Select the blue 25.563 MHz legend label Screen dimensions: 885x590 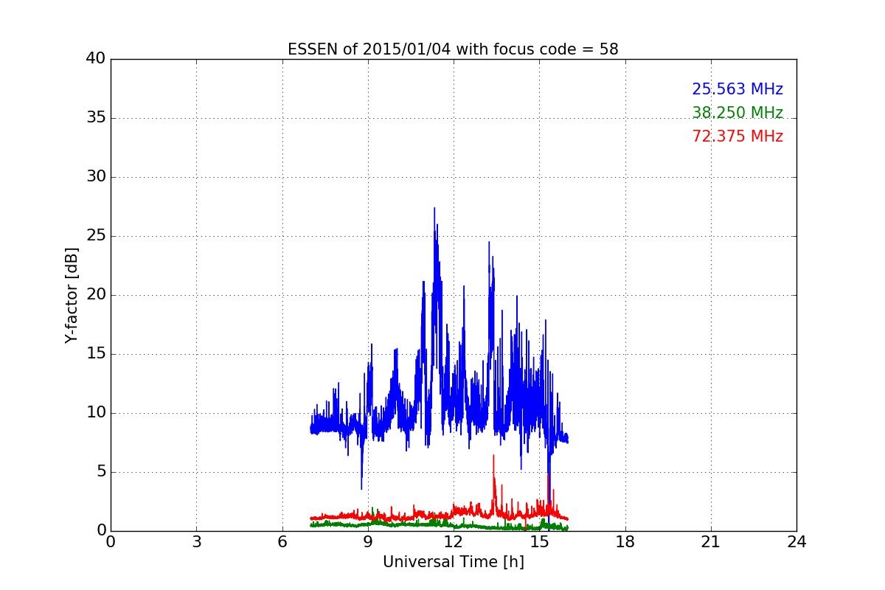click(737, 89)
